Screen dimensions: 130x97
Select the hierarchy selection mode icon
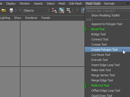(54, 11)
